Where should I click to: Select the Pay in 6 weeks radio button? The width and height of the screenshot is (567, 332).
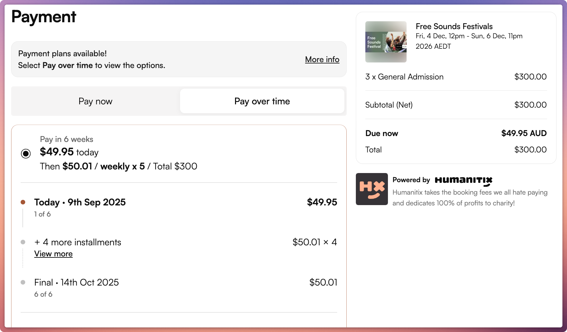26,153
